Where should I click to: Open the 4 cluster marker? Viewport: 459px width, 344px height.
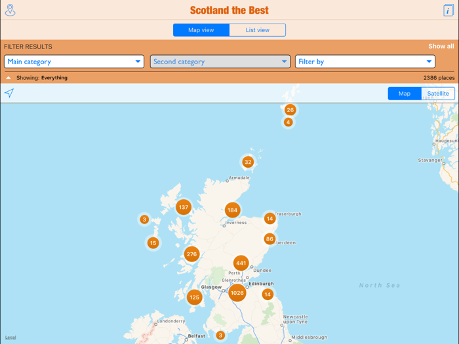(288, 123)
